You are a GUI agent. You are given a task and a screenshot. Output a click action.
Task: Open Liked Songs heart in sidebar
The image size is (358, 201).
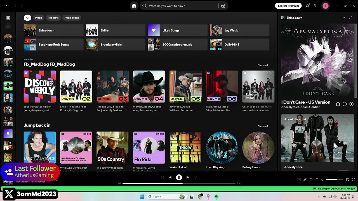click(8, 133)
